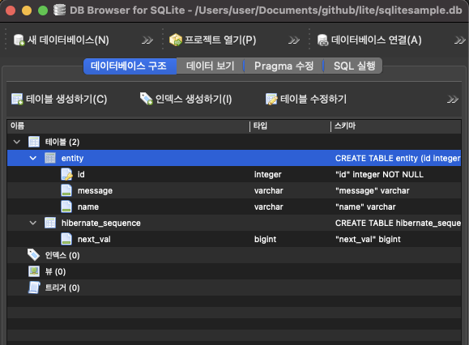
Task: Click the DB Browser app icon in title bar
Action: coord(59,11)
